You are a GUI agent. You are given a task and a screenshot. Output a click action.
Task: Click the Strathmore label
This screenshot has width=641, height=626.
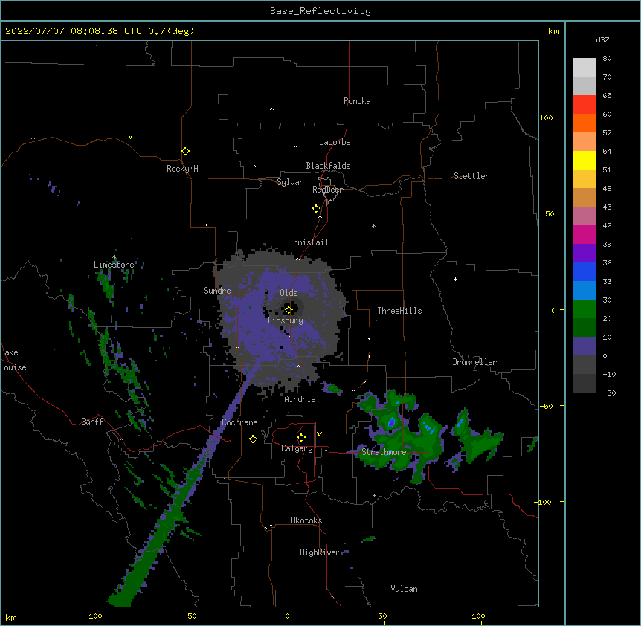pyautogui.click(x=384, y=452)
